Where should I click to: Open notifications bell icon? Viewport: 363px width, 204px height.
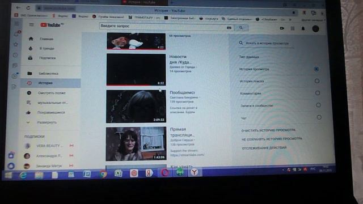pyautogui.click(x=303, y=28)
